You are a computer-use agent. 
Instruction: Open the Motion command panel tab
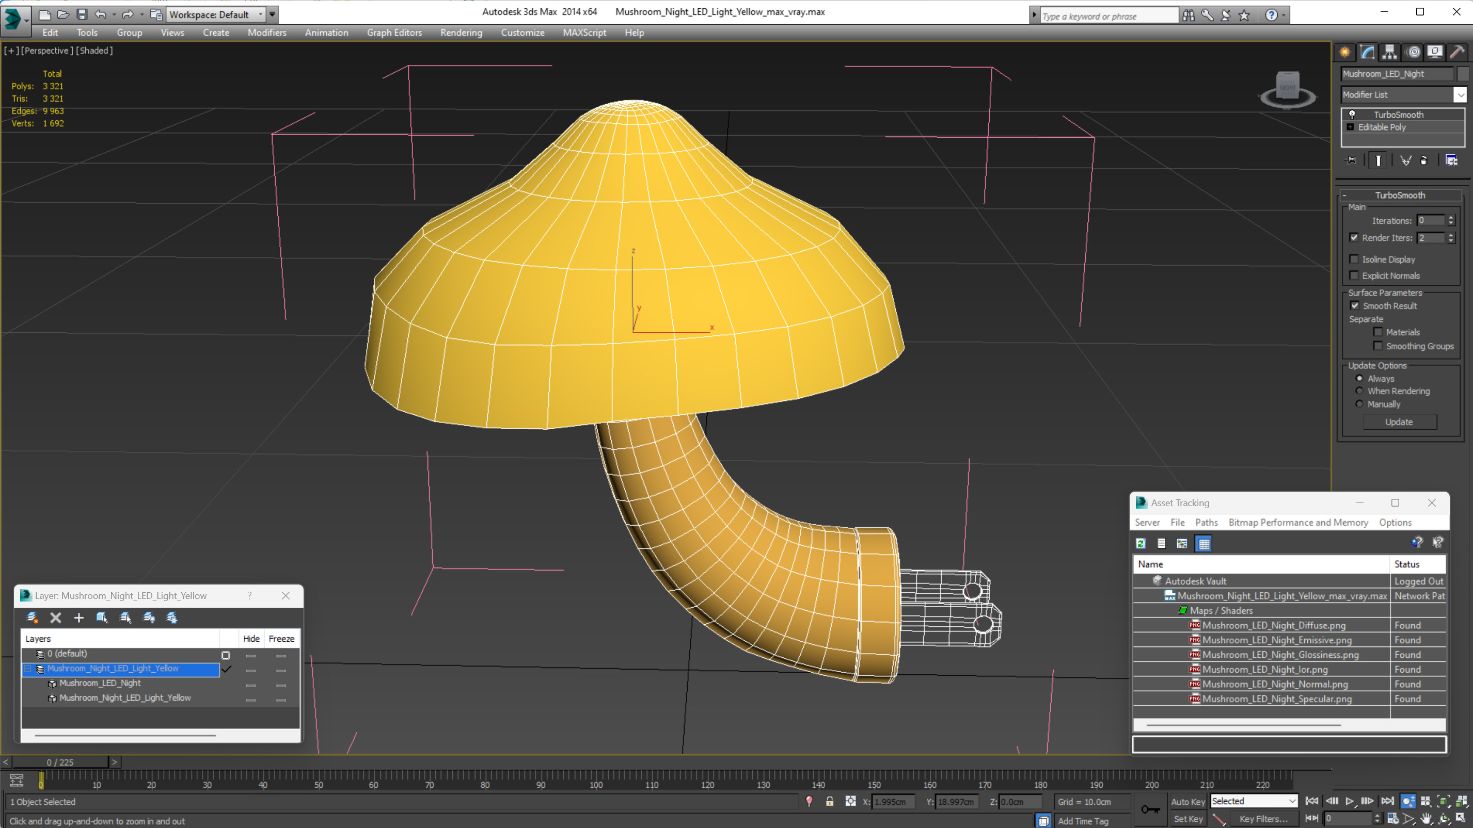pos(1413,53)
